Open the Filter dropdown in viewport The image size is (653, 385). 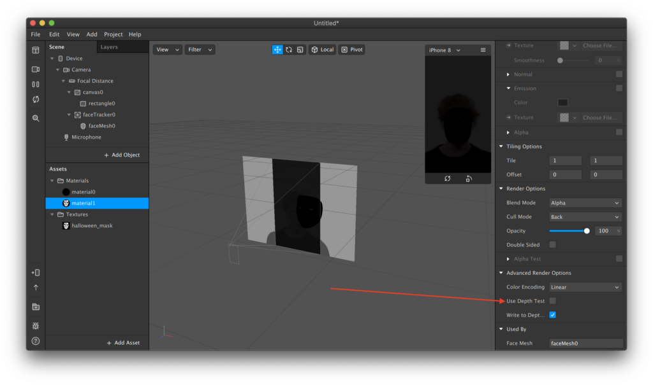[200, 50]
